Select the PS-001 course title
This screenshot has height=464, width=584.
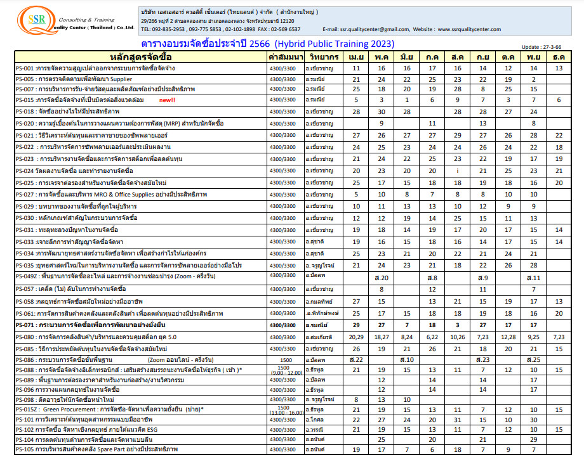(x=95, y=68)
